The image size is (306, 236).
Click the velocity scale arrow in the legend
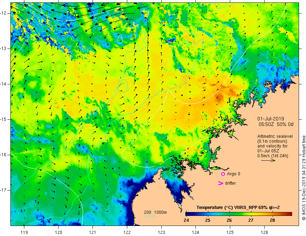pyautogui.click(x=268, y=160)
